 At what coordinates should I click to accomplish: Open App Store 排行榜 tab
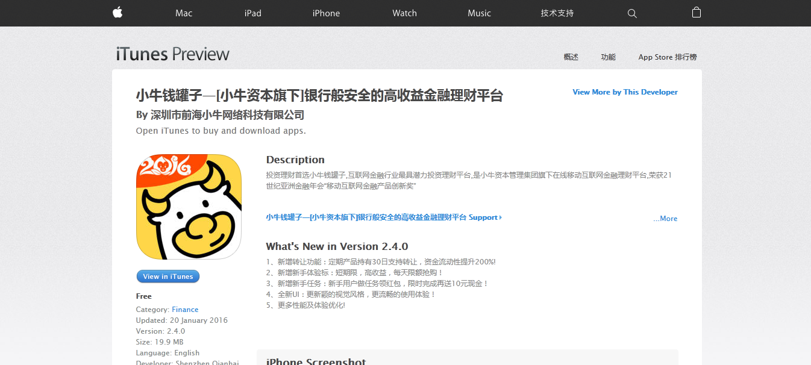[668, 57]
